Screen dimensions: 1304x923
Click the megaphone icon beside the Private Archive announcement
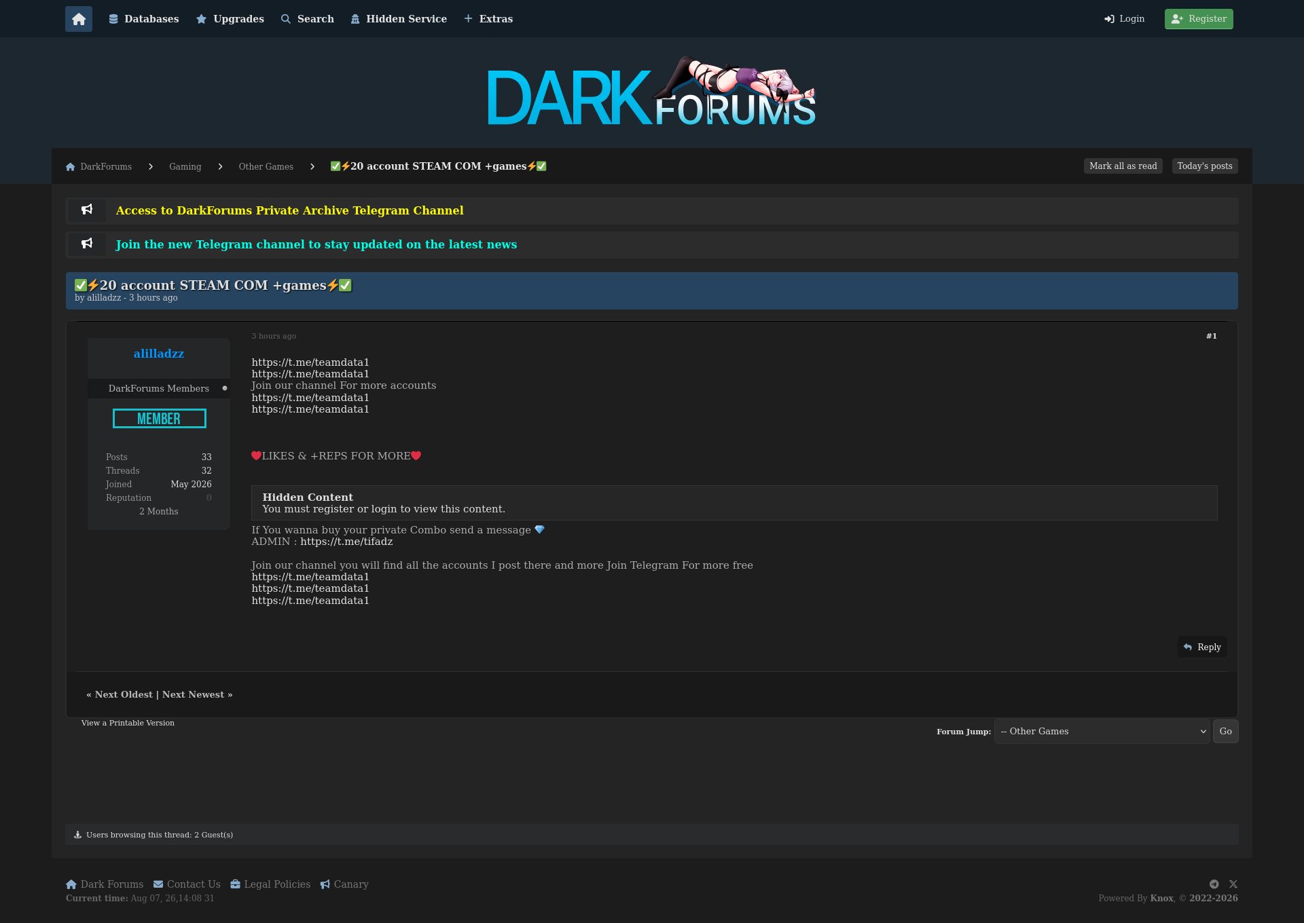[x=87, y=210]
